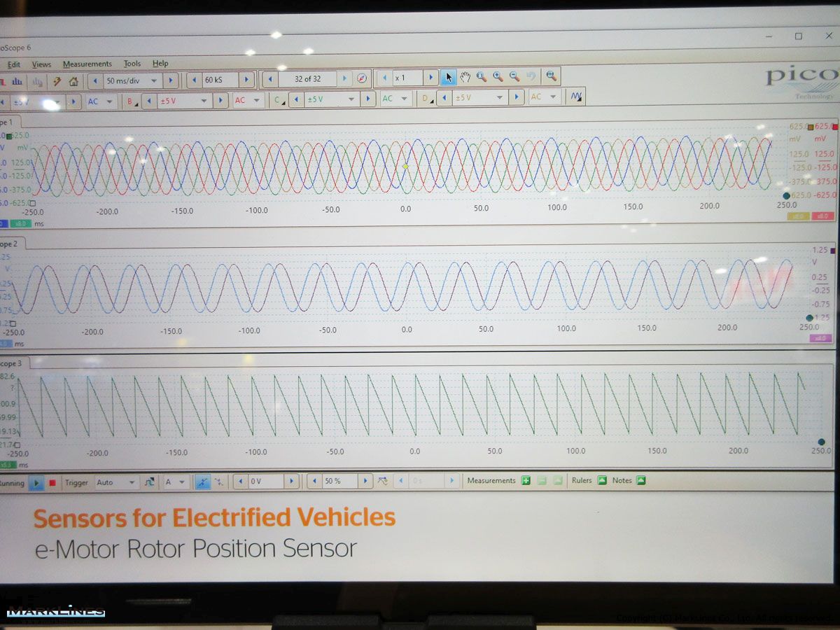Open channel D ±5 V range dropdown

point(479,98)
